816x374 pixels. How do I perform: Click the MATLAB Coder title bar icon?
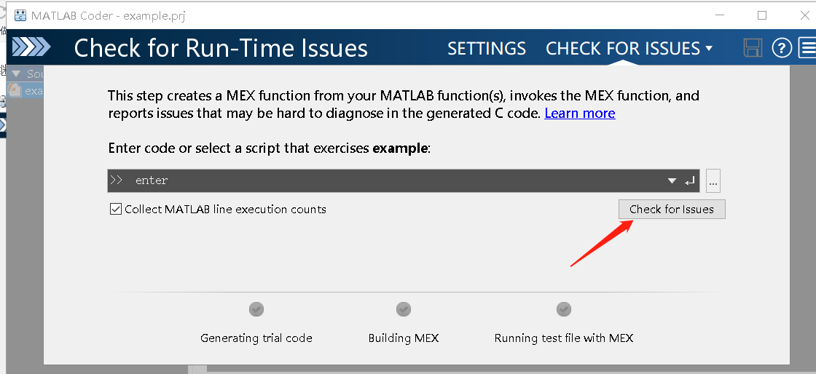pyautogui.click(x=21, y=15)
